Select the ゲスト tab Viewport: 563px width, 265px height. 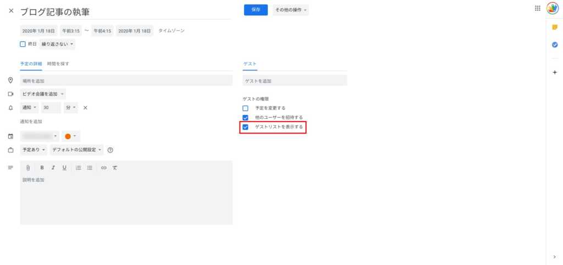click(250, 64)
